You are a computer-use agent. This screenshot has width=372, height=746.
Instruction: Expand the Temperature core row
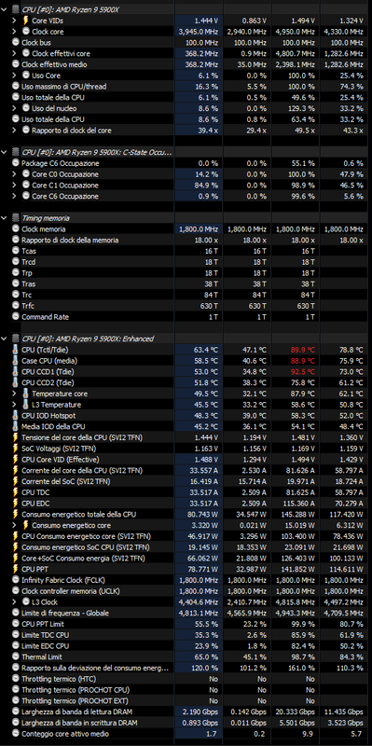(x=15, y=394)
